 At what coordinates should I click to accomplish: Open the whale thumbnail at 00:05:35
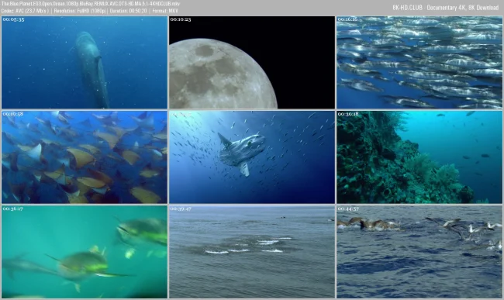(x=85, y=62)
